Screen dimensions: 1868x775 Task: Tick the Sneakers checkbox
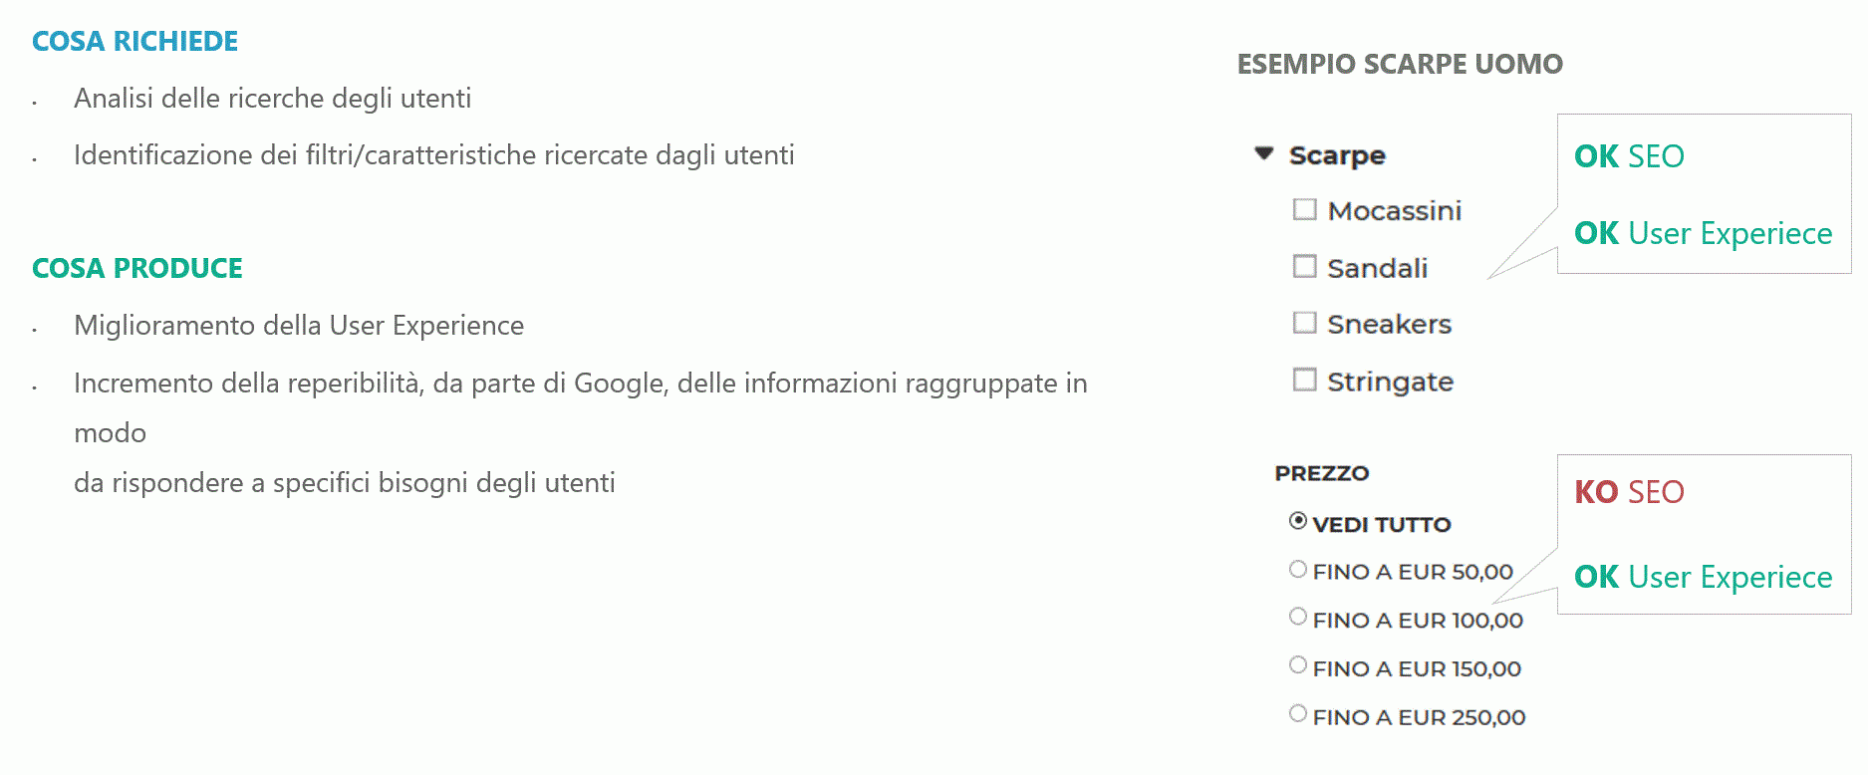coord(1304,323)
